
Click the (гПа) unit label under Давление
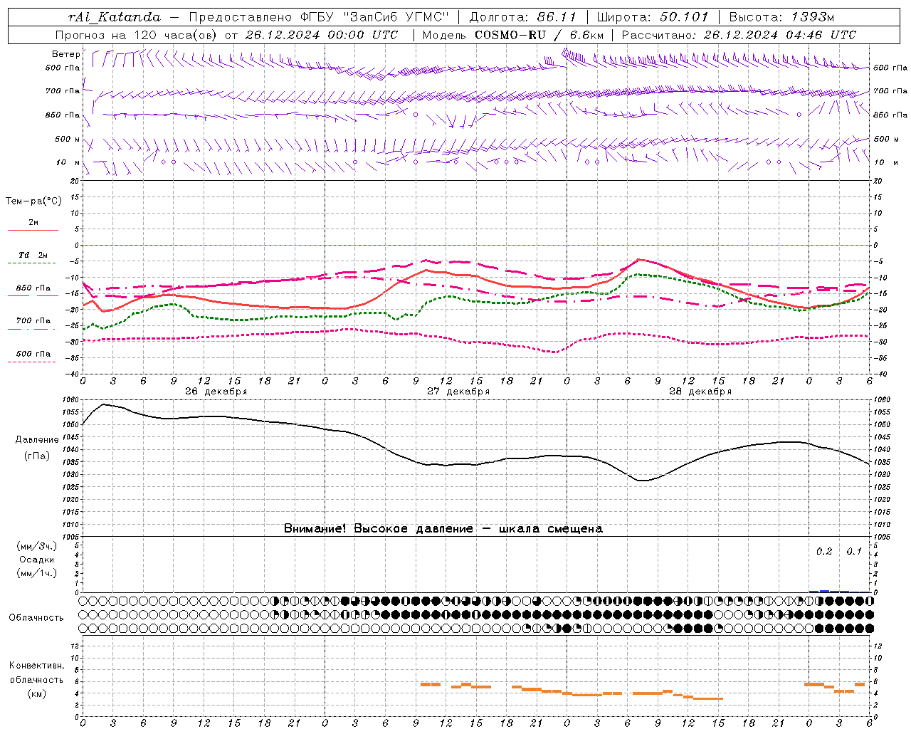[37, 456]
